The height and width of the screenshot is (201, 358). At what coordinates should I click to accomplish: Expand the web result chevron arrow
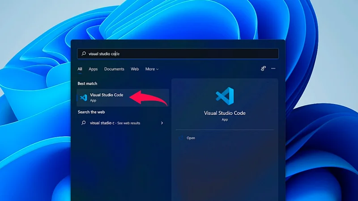coord(162,123)
